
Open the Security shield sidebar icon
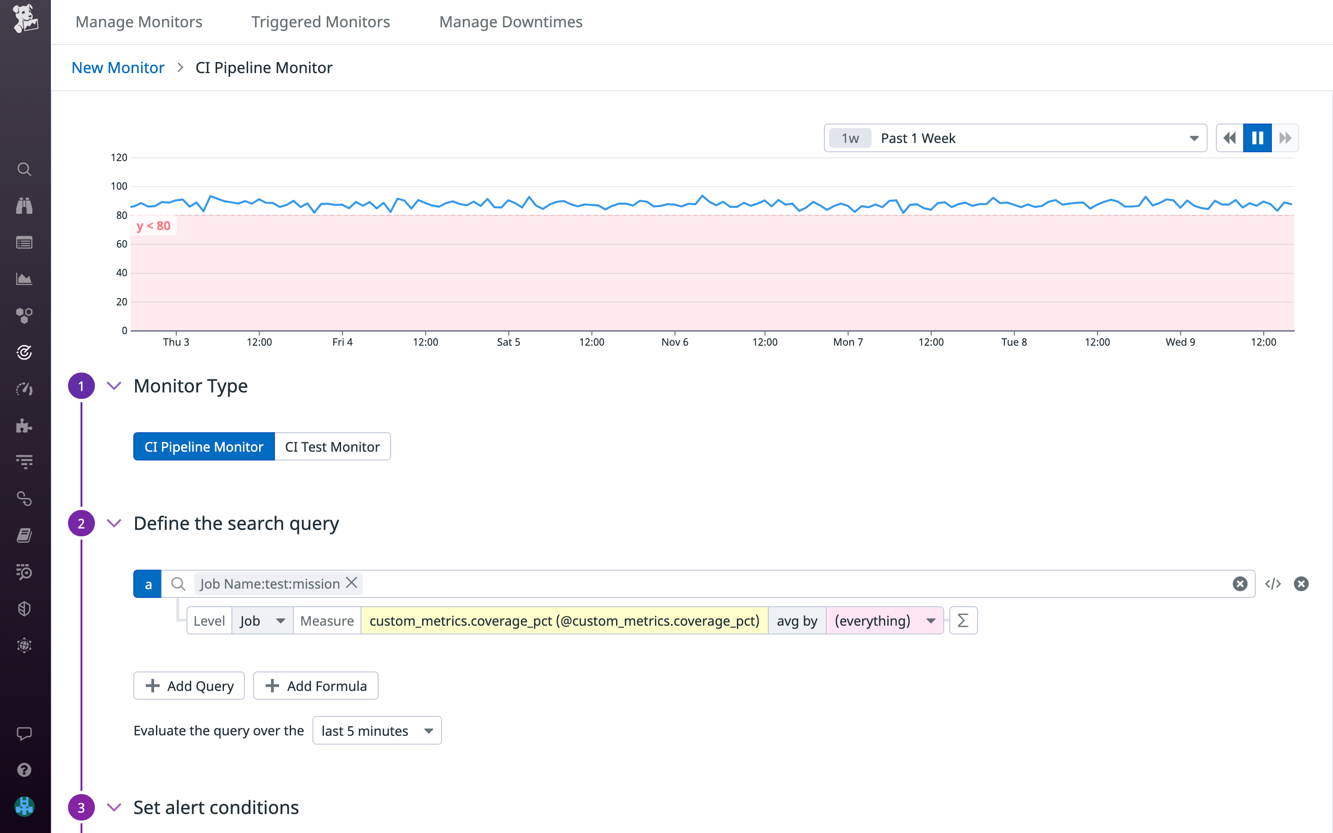point(24,608)
